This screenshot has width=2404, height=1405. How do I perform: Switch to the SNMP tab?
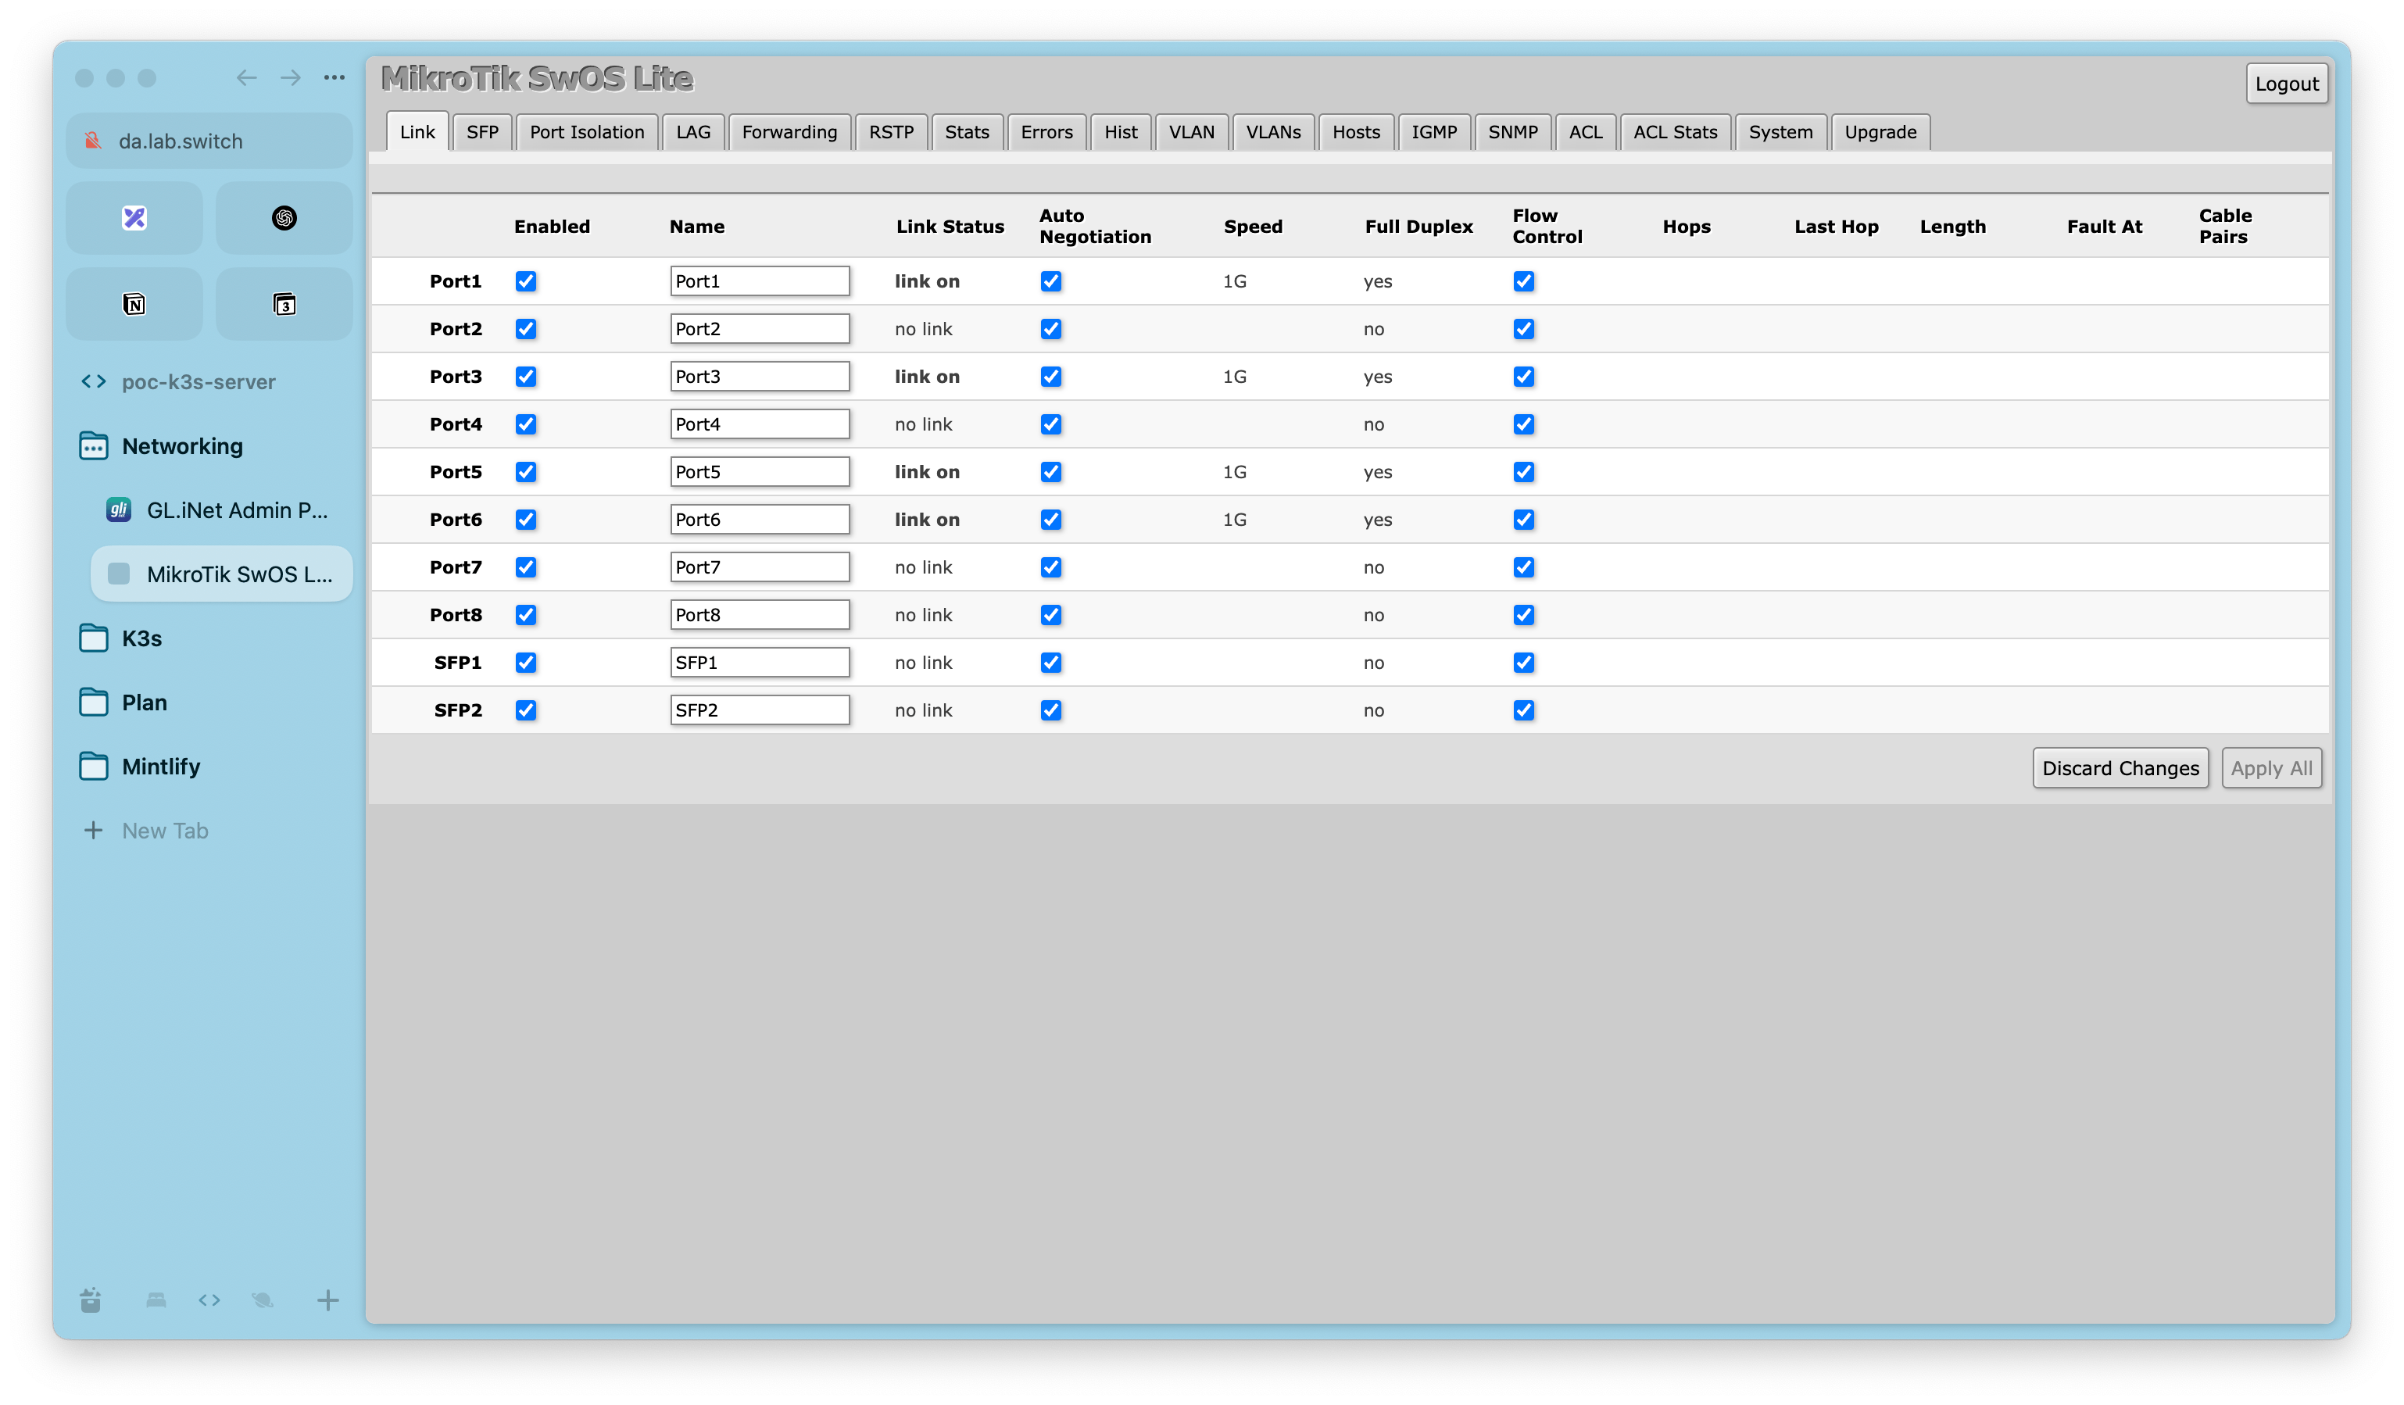click(1513, 133)
